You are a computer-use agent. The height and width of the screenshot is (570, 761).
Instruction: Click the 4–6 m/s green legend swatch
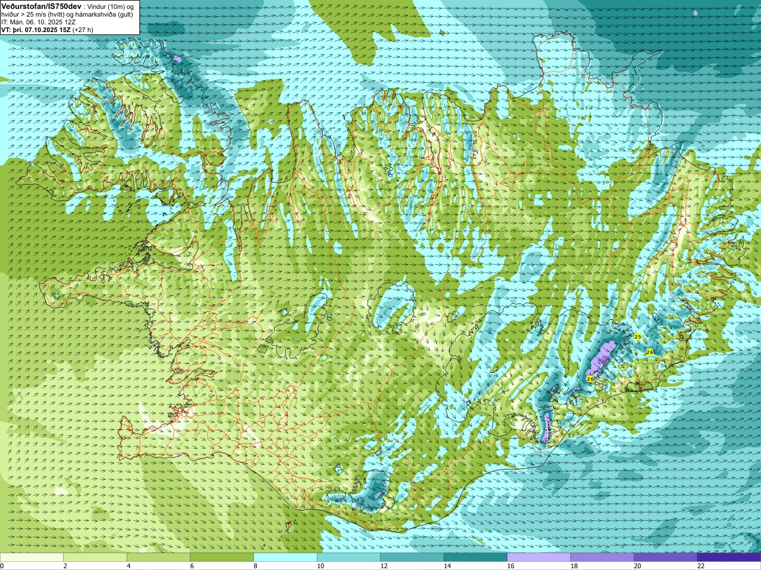(158, 558)
